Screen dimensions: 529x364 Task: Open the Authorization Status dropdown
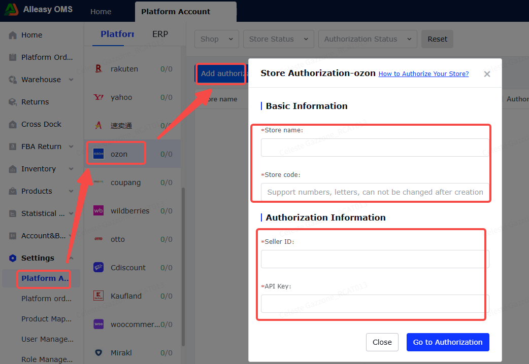point(368,39)
